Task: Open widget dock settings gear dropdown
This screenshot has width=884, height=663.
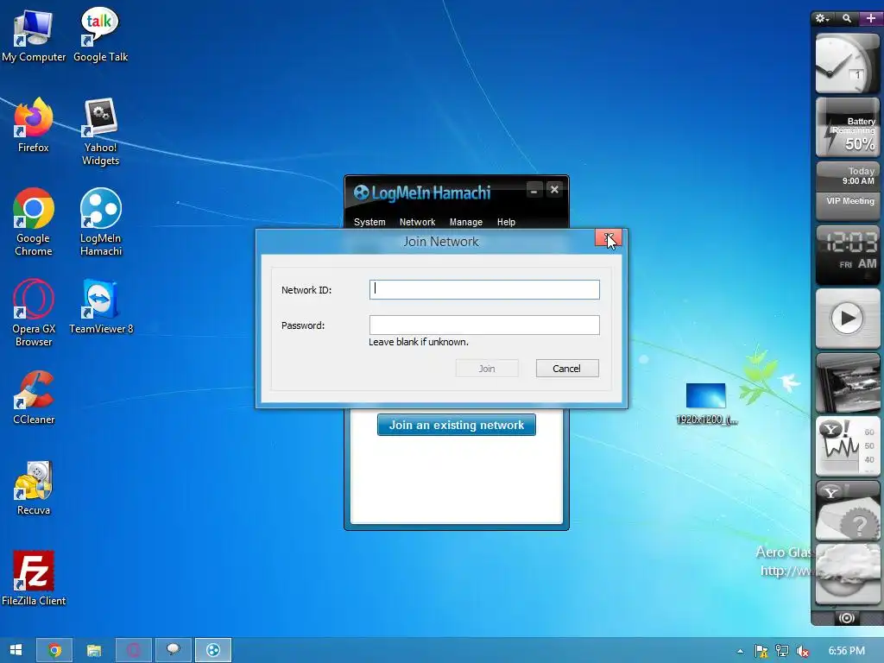Action: pyautogui.click(x=823, y=19)
